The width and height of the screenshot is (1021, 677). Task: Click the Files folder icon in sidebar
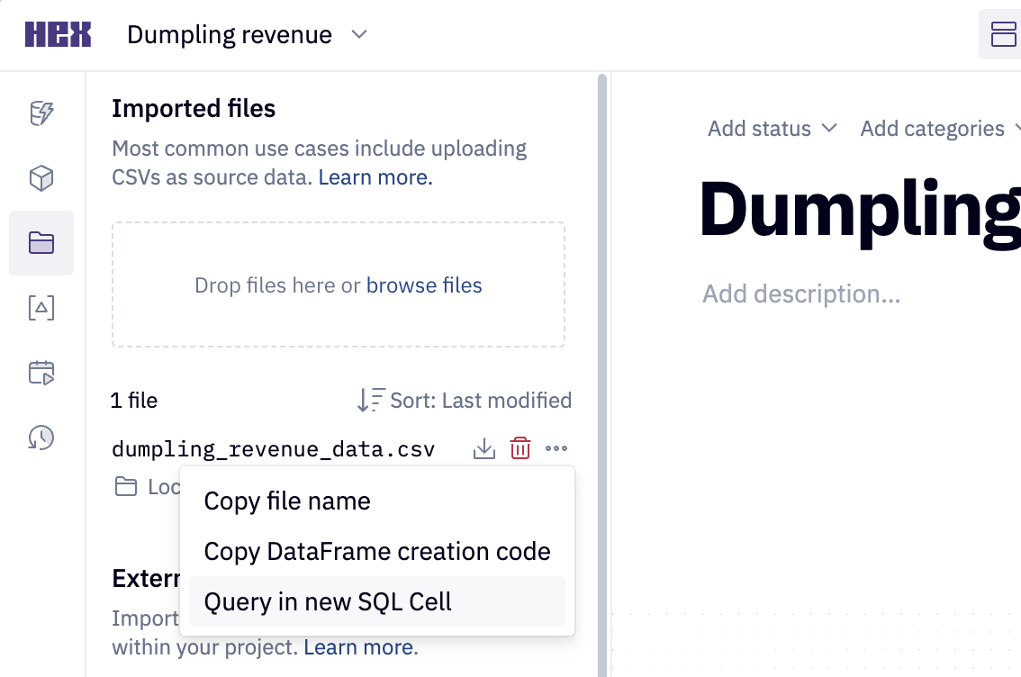click(x=41, y=243)
